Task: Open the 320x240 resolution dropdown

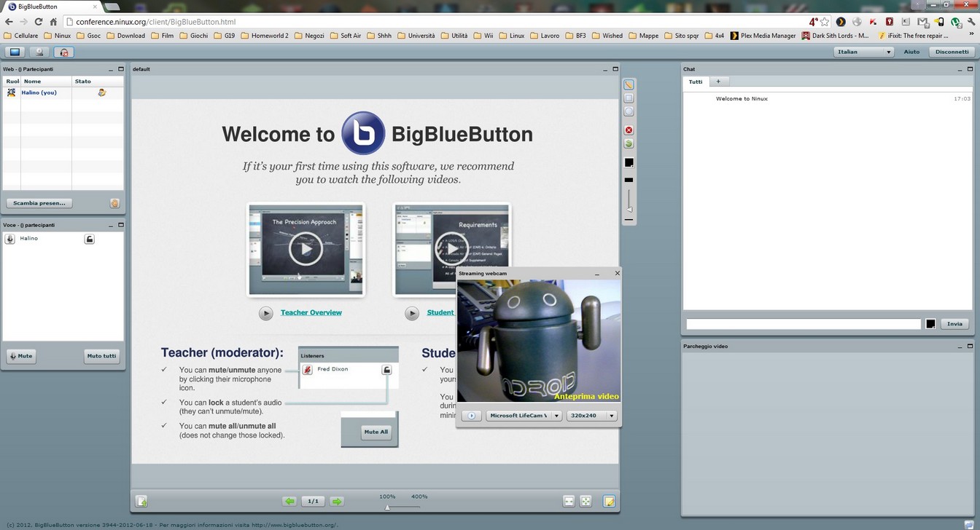Action: (591, 416)
